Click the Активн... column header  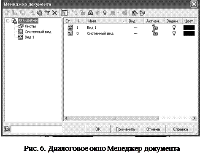click(154, 21)
